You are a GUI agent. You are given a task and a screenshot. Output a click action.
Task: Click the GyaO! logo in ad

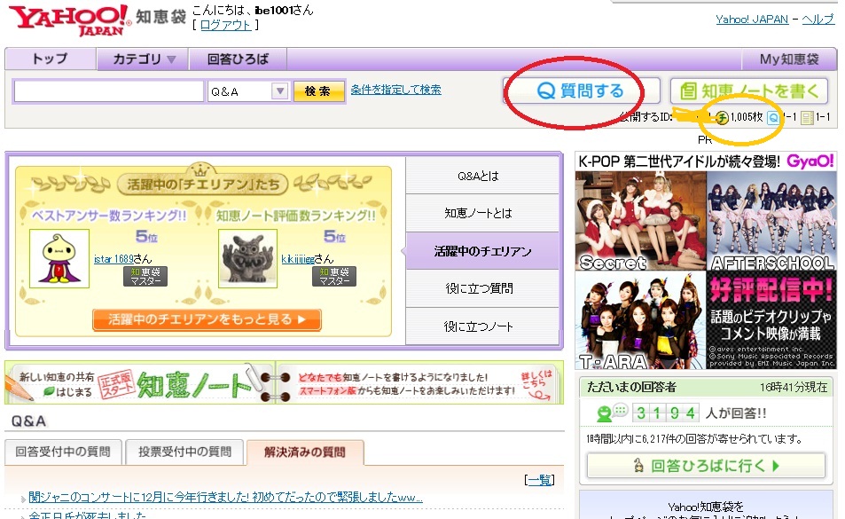[x=810, y=161]
